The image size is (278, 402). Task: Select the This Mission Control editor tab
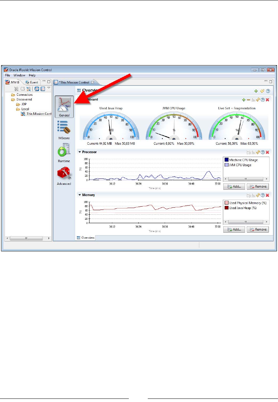click(x=72, y=82)
